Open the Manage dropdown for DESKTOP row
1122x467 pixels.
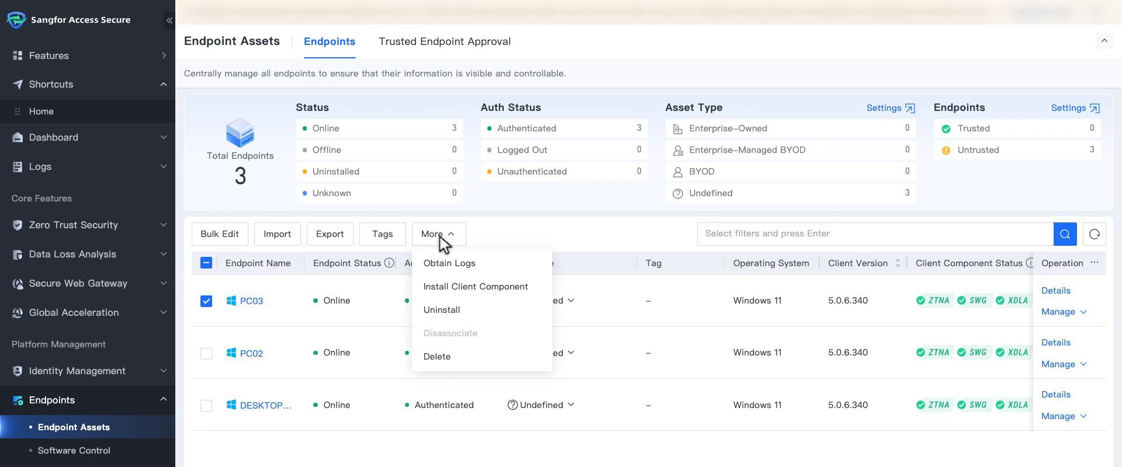point(1064,416)
